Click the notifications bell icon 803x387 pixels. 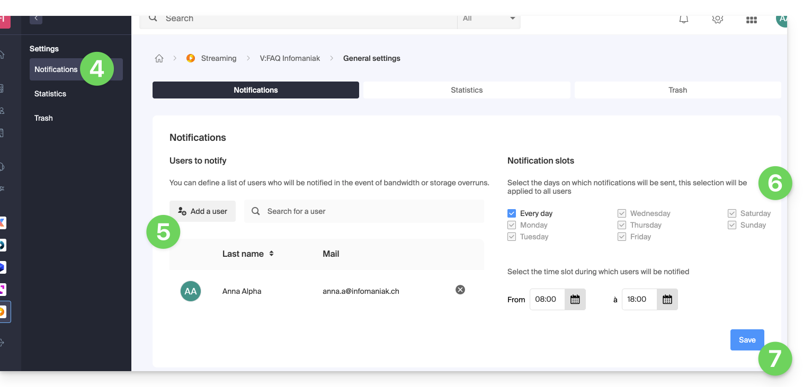(x=684, y=19)
